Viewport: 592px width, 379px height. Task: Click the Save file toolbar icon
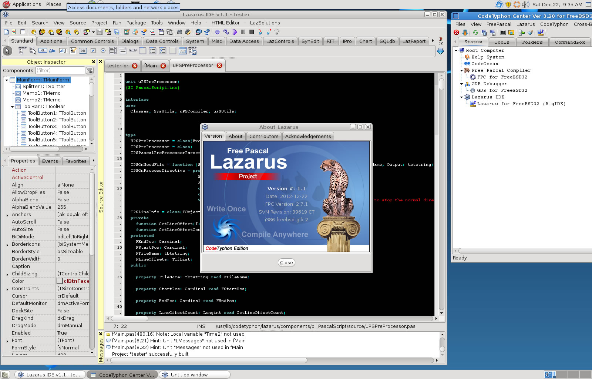click(x=99, y=32)
